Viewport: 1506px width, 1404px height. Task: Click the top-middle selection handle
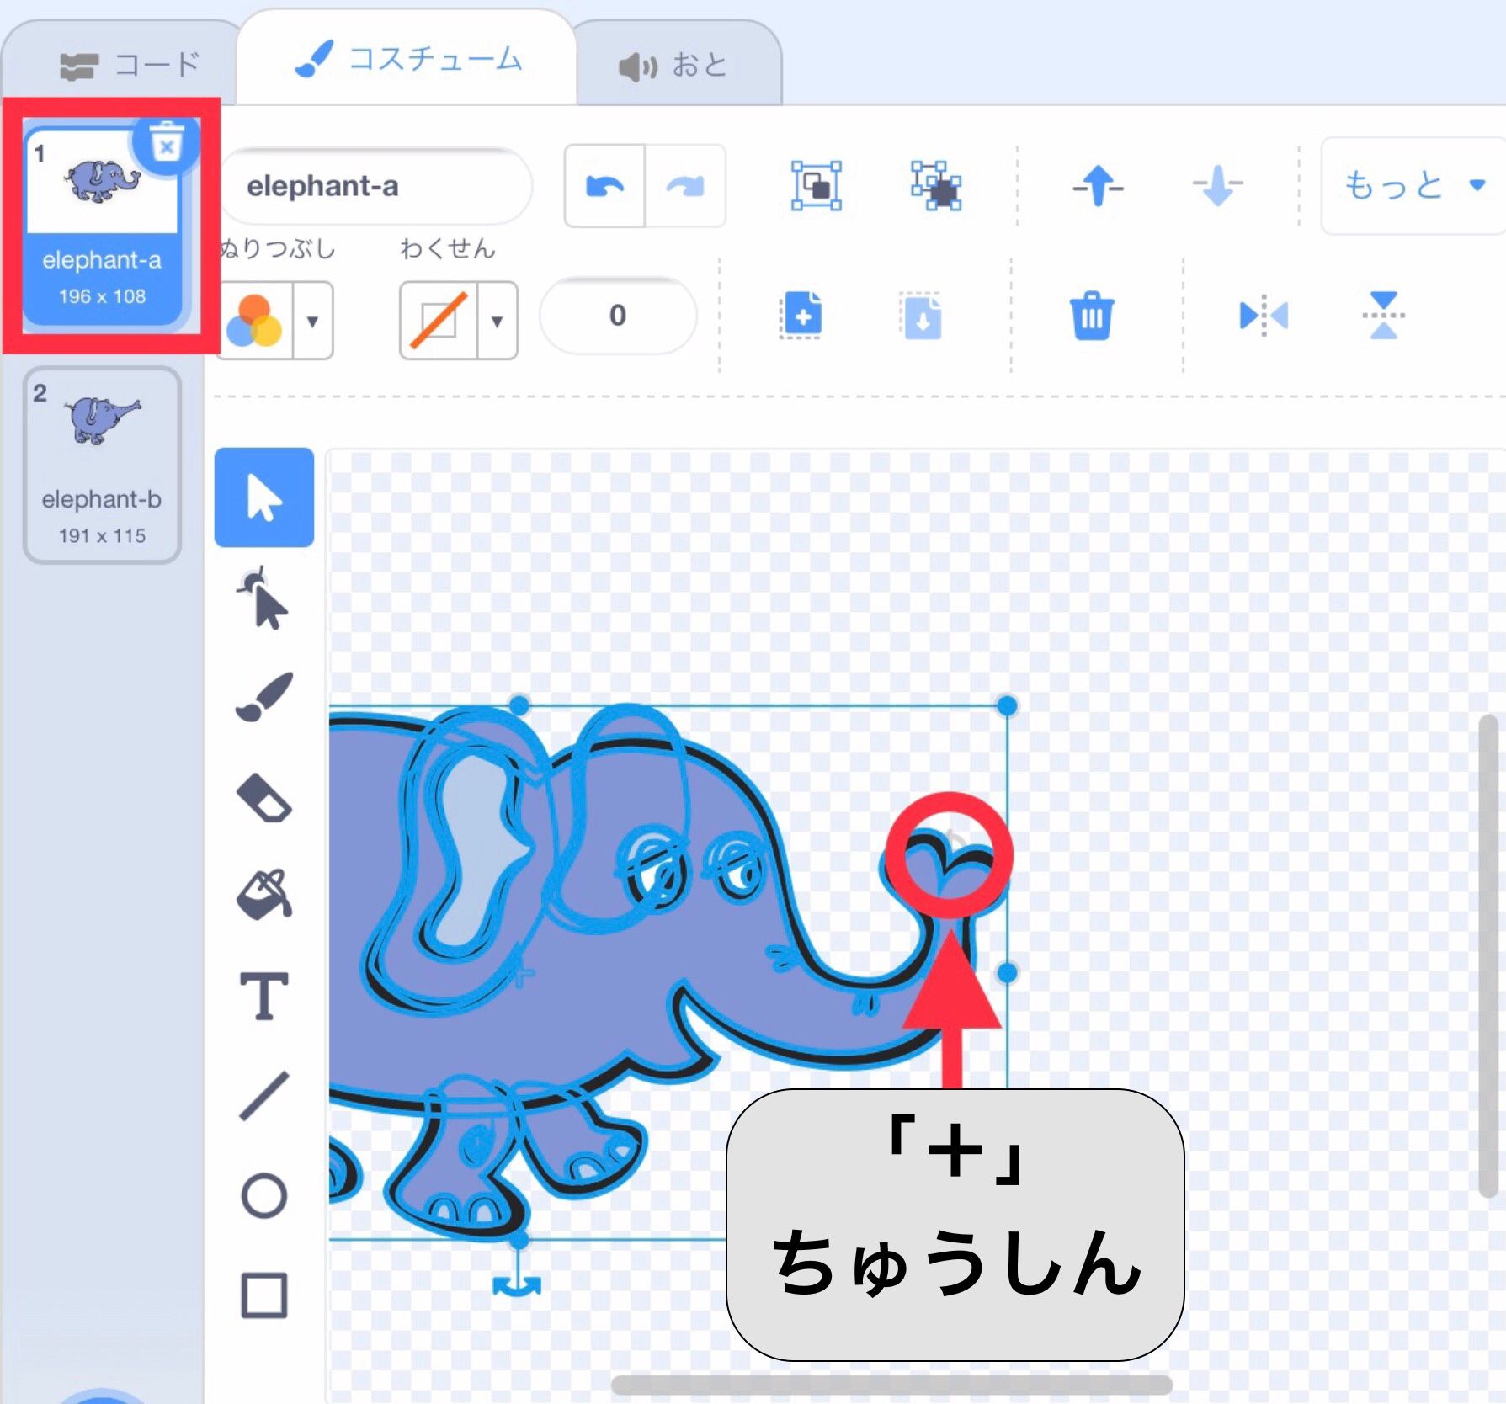click(x=519, y=705)
